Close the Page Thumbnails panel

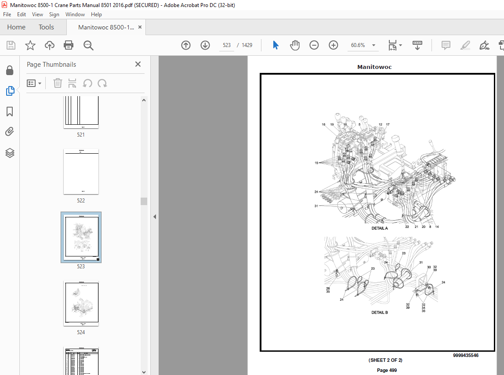click(x=138, y=64)
